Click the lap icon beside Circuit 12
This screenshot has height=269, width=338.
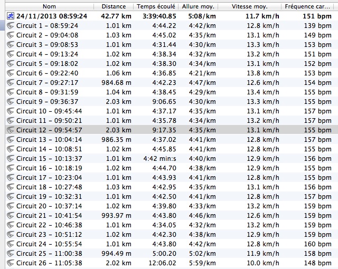tap(11, 130)
